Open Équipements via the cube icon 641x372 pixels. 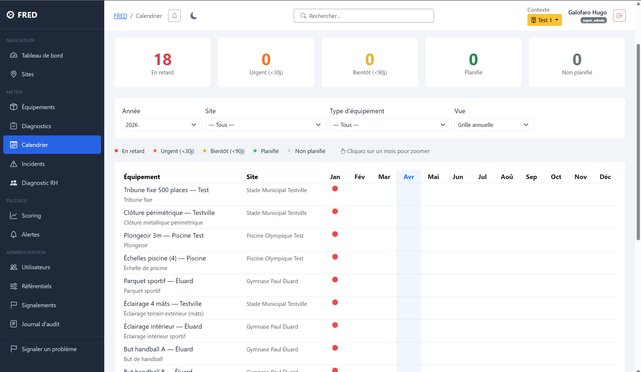[x=13, y=107]
